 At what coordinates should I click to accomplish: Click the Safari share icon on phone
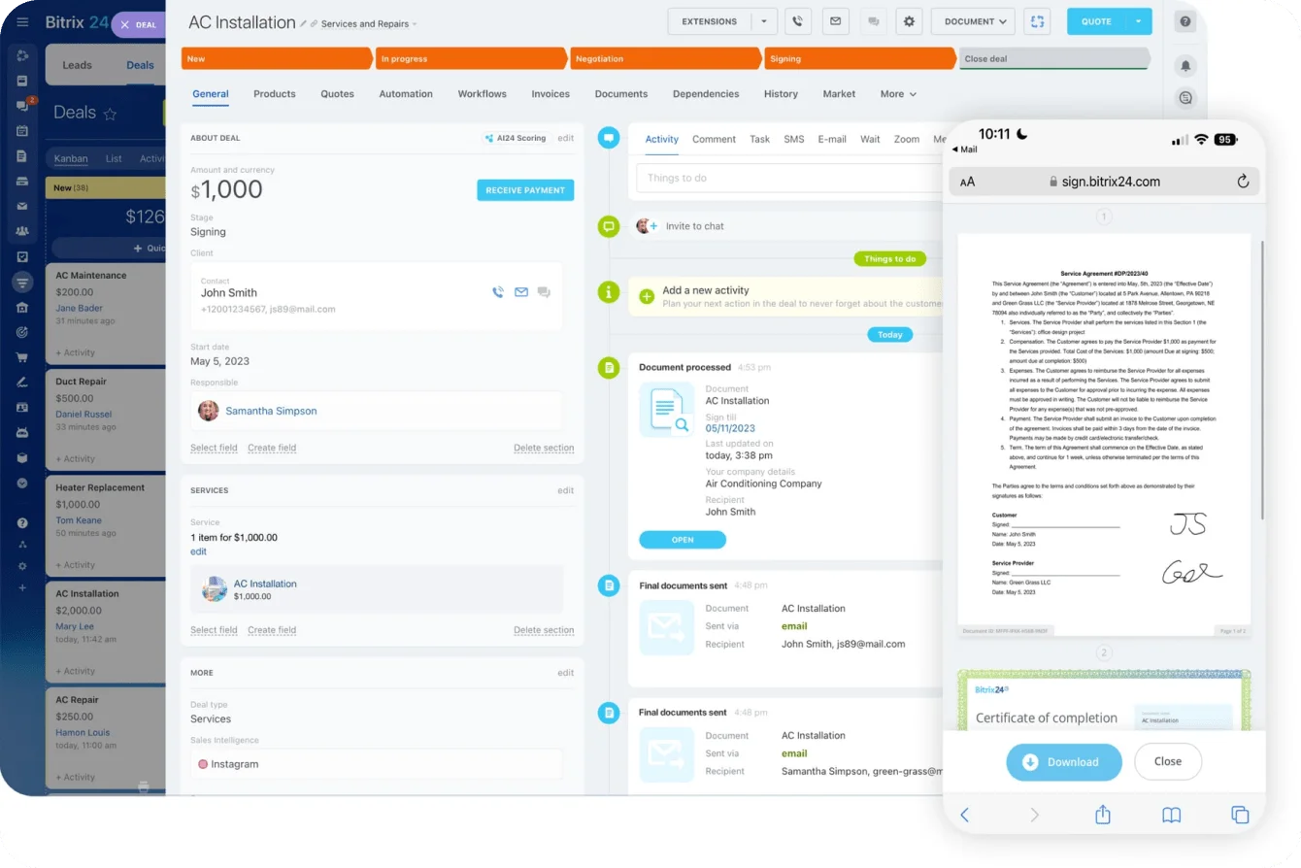pyautogui.click(x=1102, y=816)
